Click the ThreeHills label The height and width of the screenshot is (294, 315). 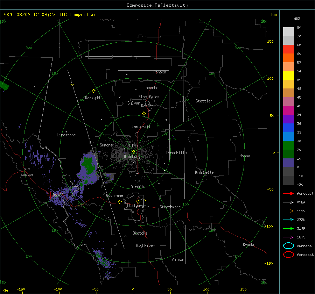click(x=176, y=153)
